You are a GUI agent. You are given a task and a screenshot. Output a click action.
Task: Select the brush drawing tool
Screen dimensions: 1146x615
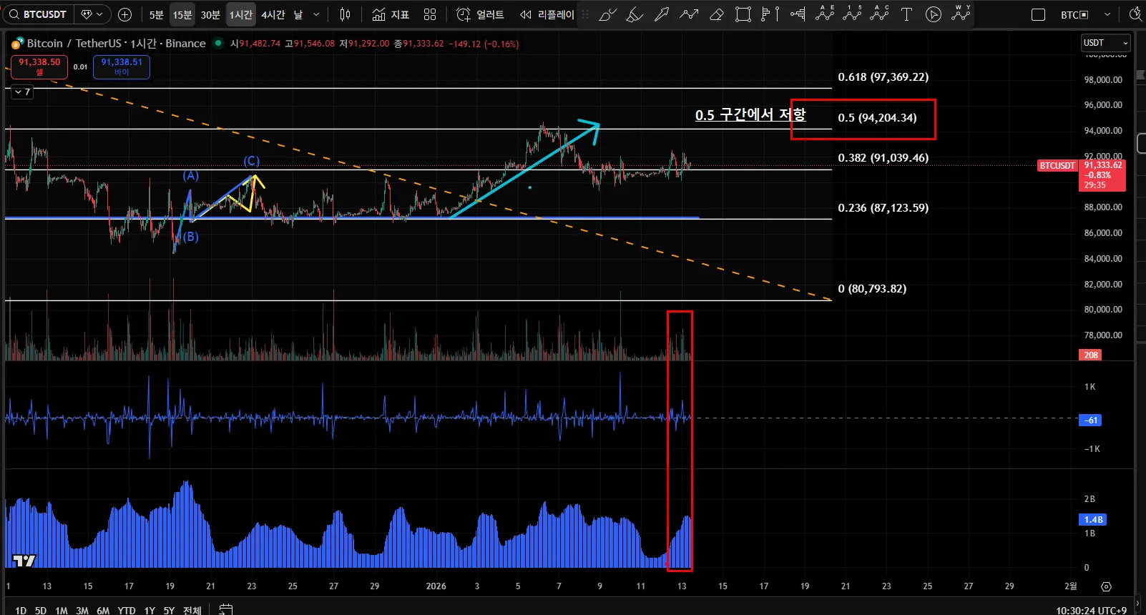click(607, 14)
